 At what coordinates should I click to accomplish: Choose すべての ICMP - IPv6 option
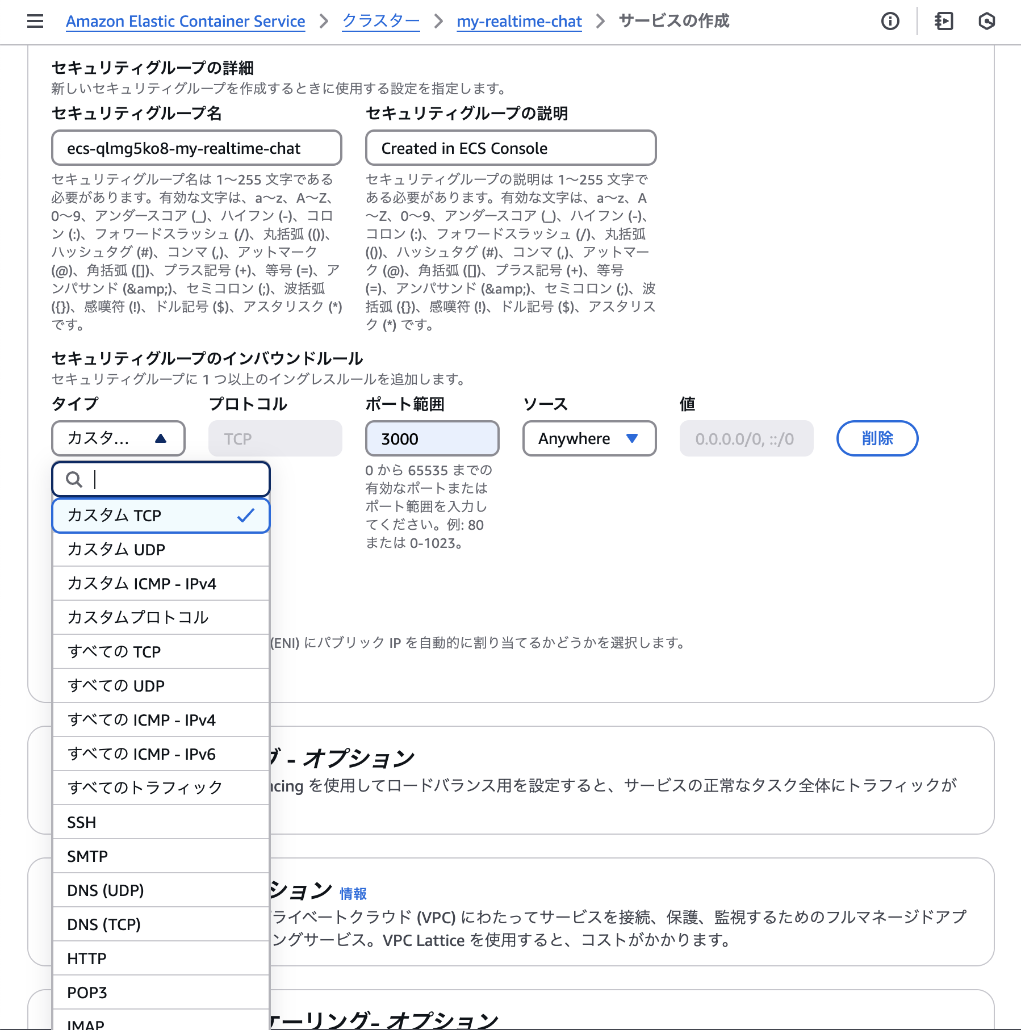161,754
